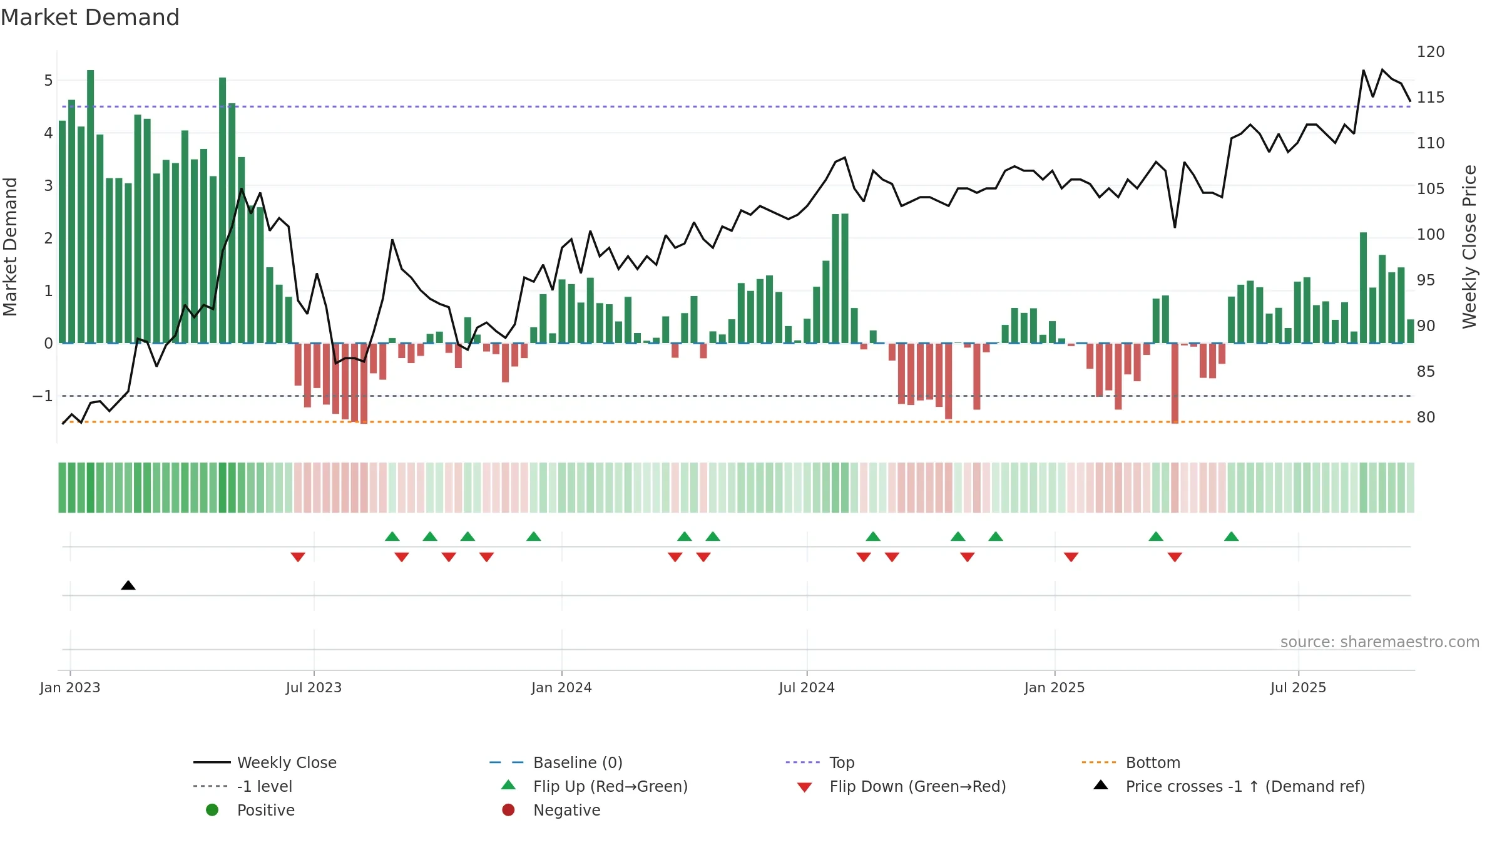This screenshot has height=845, width=1502.
Task: Click the last green flip-up marker near mid 2025
Action: coord(1231,536)
